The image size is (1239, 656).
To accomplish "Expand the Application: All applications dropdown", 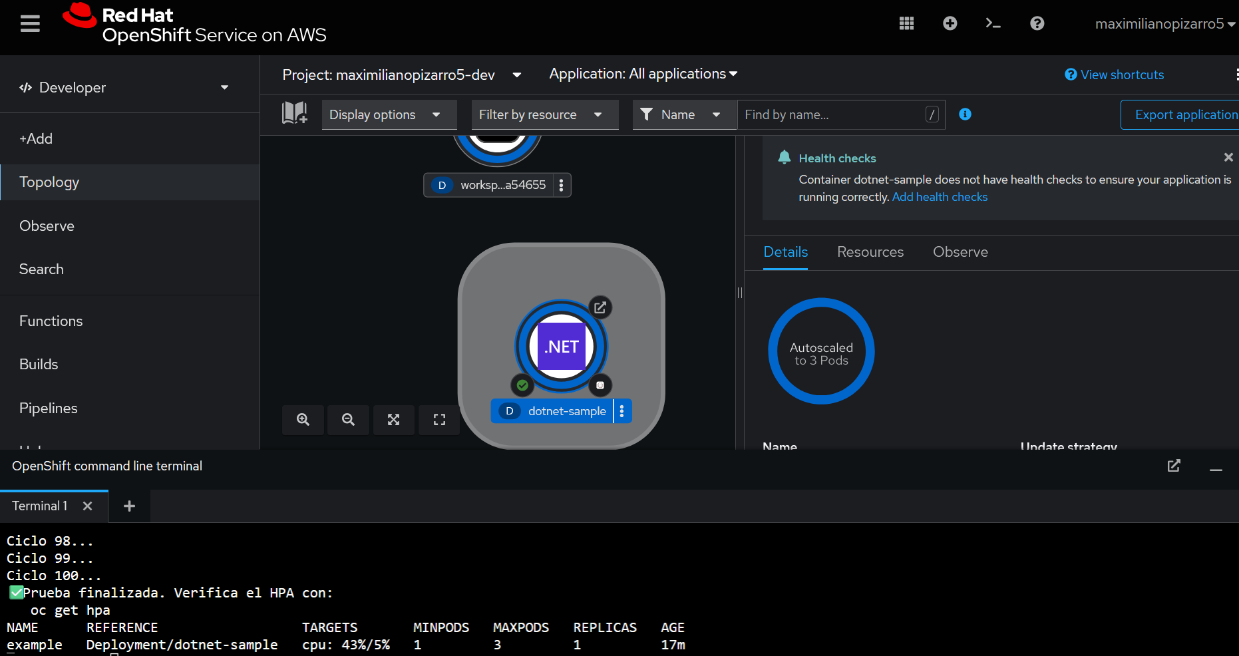I will 643,74.
